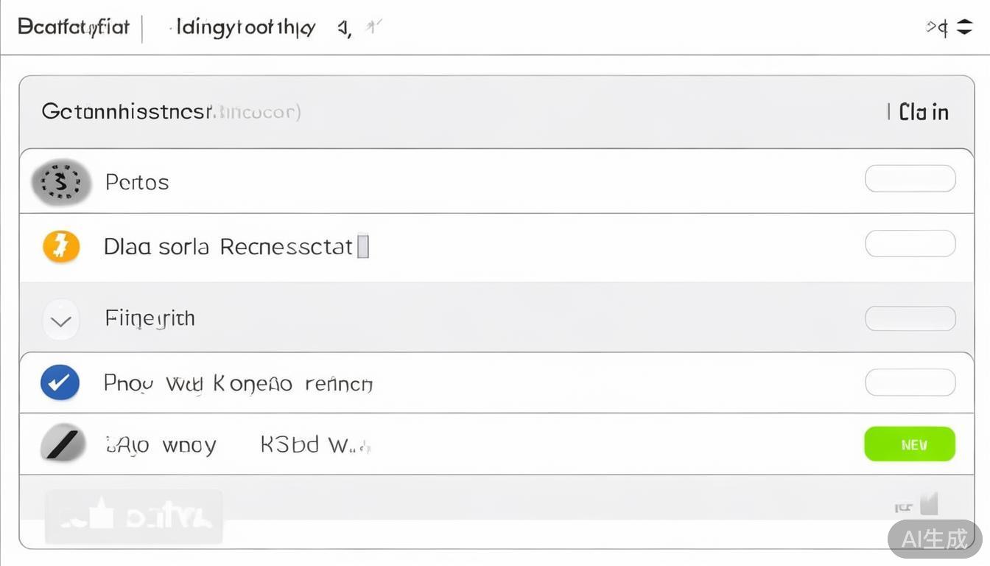Select the blue checkmark icon on the Pnoy row
The image size is (990, 566).
[60, 382]
